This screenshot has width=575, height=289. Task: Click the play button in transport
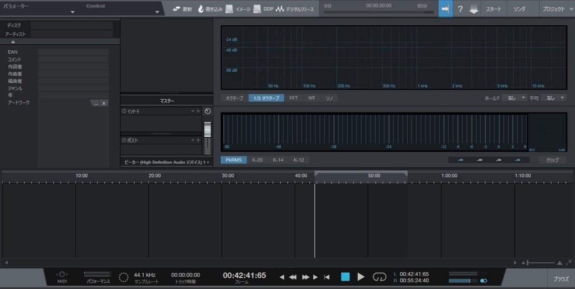click(361, 277)
